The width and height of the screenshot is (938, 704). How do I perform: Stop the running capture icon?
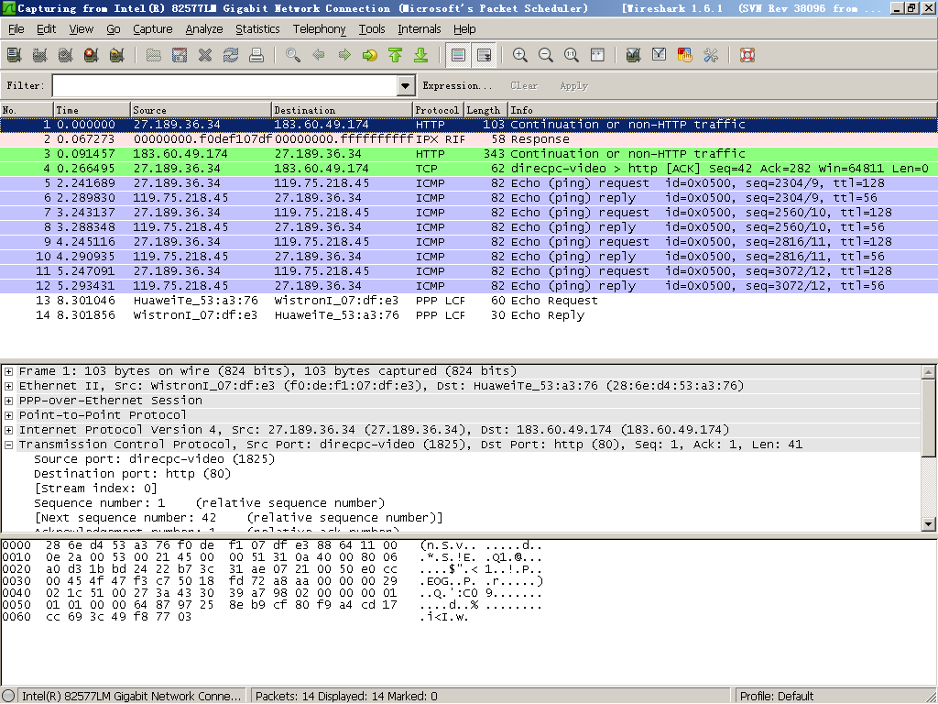(92, 56)
